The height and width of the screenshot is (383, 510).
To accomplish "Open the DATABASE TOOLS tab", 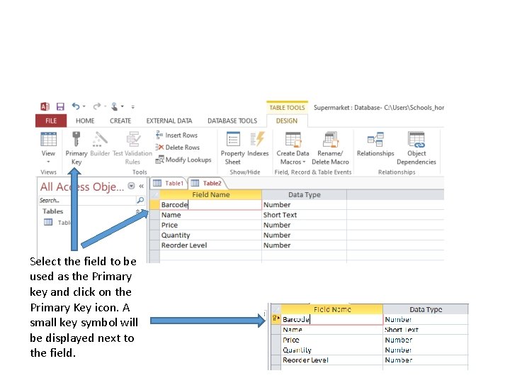I will coord(232,121).
